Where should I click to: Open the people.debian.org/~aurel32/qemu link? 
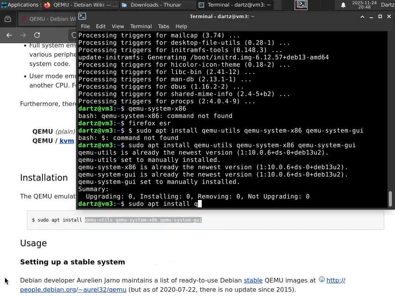coord(73,290)
